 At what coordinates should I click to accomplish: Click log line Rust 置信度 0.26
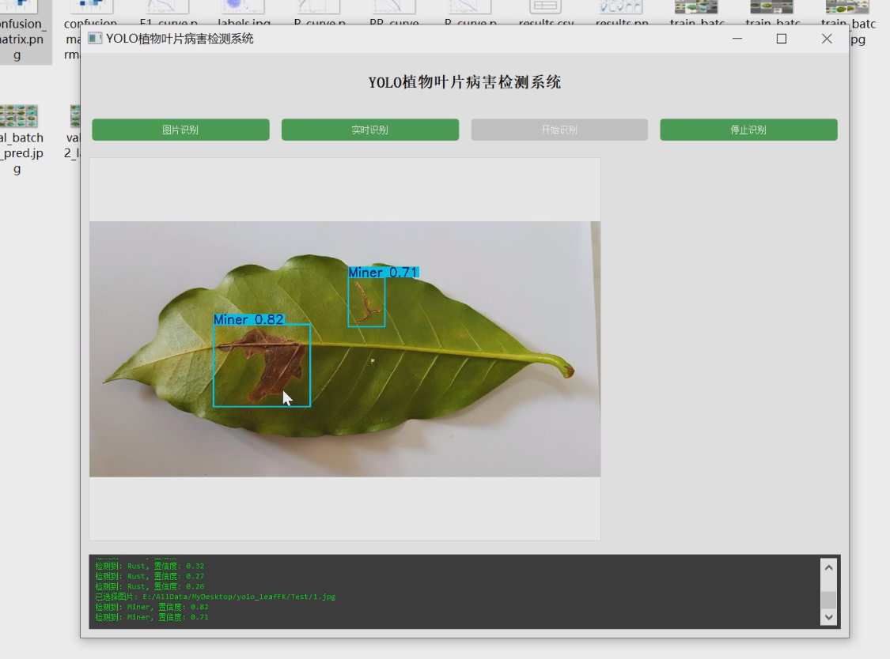pyautogui.click(x=150, y=586)
